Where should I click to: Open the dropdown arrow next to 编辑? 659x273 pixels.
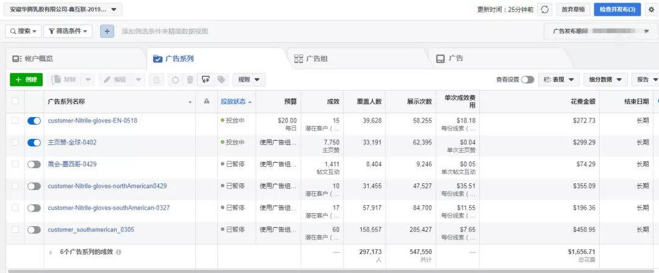(138, 79)
